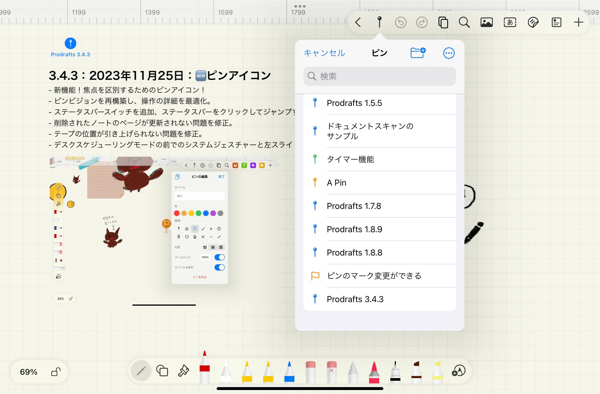The width and height of the screenshot is (600, 394).
Task: Select the ドキュメントスキャンのサンプル pin
Action: point(379,131)
